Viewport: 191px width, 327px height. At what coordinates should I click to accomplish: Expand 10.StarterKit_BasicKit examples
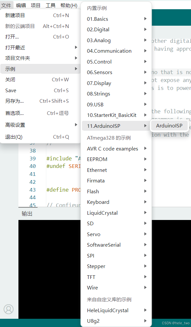[116, 115]
